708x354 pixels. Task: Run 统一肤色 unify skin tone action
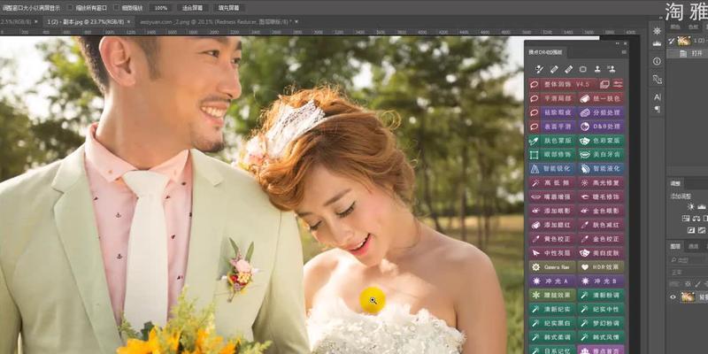(601, 98)
